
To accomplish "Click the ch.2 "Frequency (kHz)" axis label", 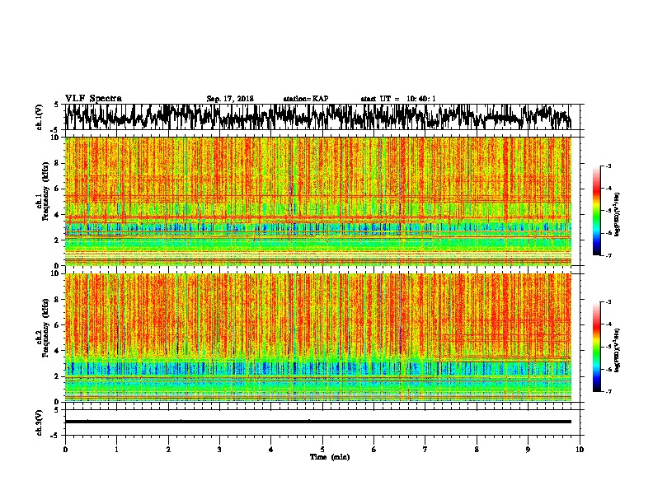I will tap(45, 328).
